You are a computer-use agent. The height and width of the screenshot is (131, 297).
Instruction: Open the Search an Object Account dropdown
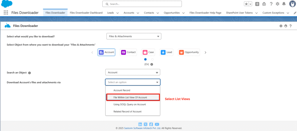[x=133, y=72]
